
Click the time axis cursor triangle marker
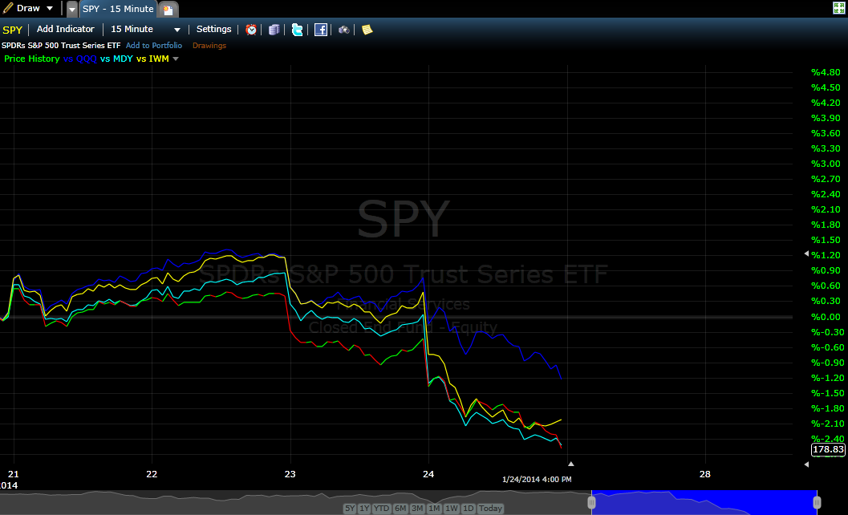[x=570, y=464]
